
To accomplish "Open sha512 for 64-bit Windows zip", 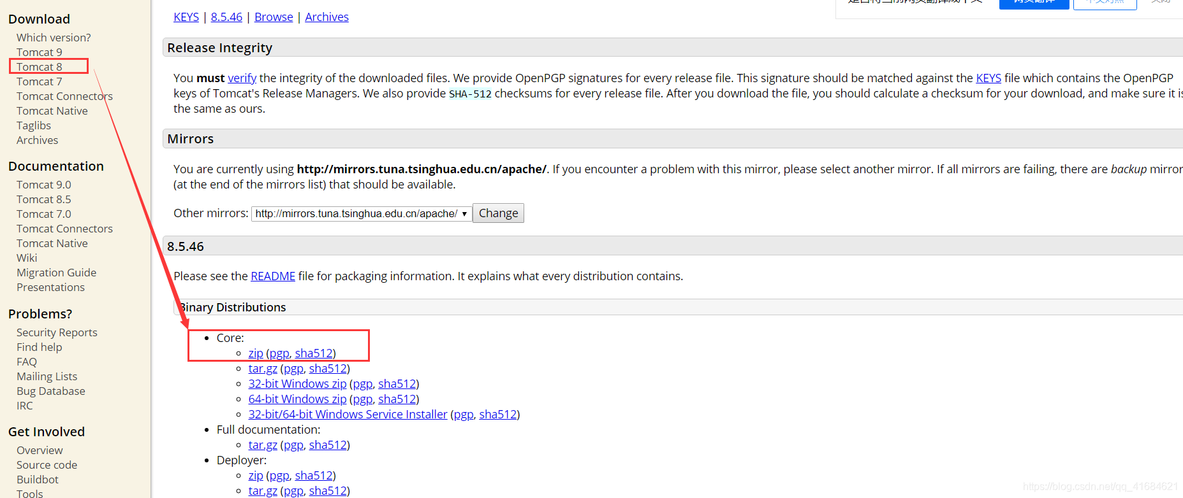I will 397,399.
